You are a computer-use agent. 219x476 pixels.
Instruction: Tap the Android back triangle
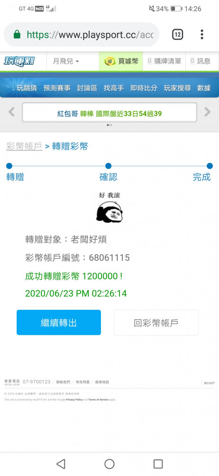[x=61, y=464]
